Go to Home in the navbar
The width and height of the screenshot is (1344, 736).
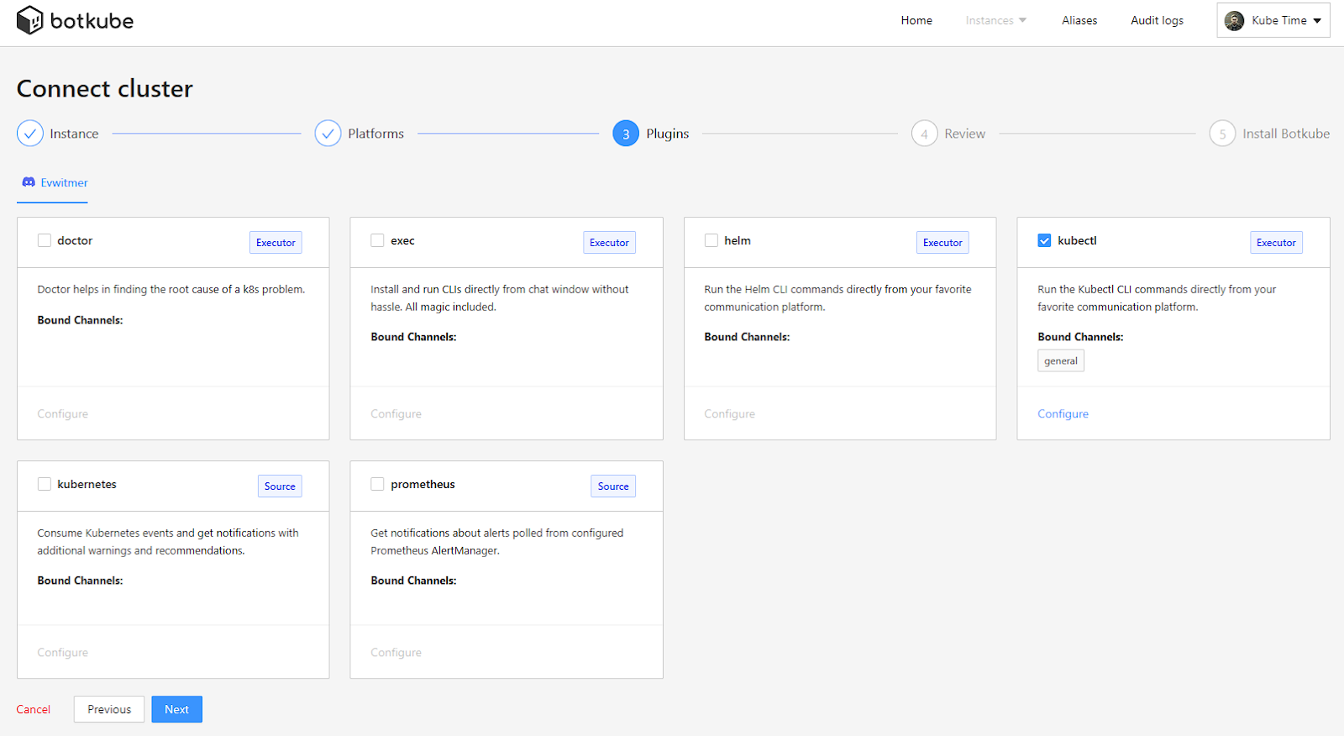916,21
